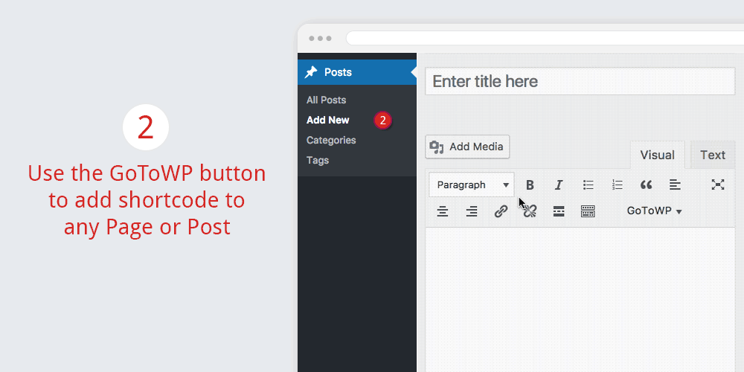744x372 pixels.
Task: Toggle italic formatting in the editor toolbar
Action: [x=559, y=185]
